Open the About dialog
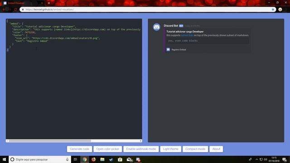The height and width of the screenshot is (163, 290). tap(216, 149)
